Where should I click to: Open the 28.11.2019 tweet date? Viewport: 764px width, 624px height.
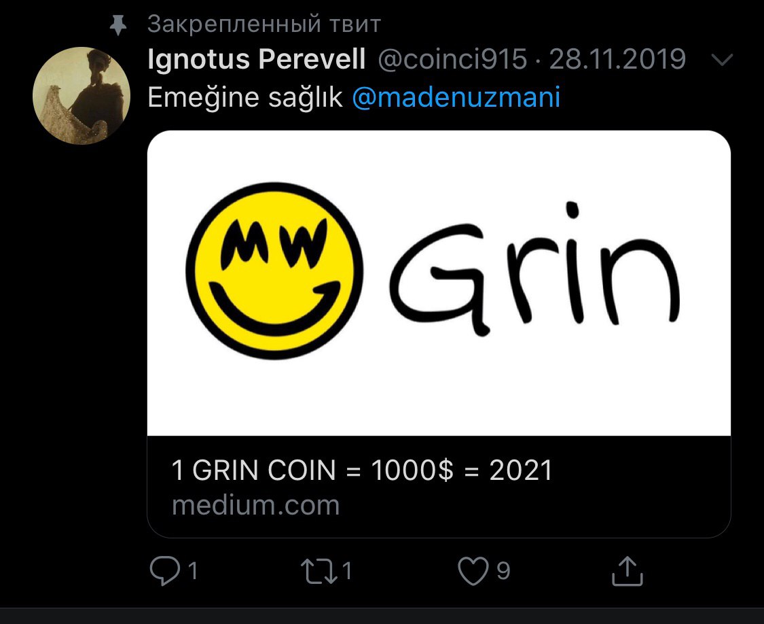coord(617,60)
